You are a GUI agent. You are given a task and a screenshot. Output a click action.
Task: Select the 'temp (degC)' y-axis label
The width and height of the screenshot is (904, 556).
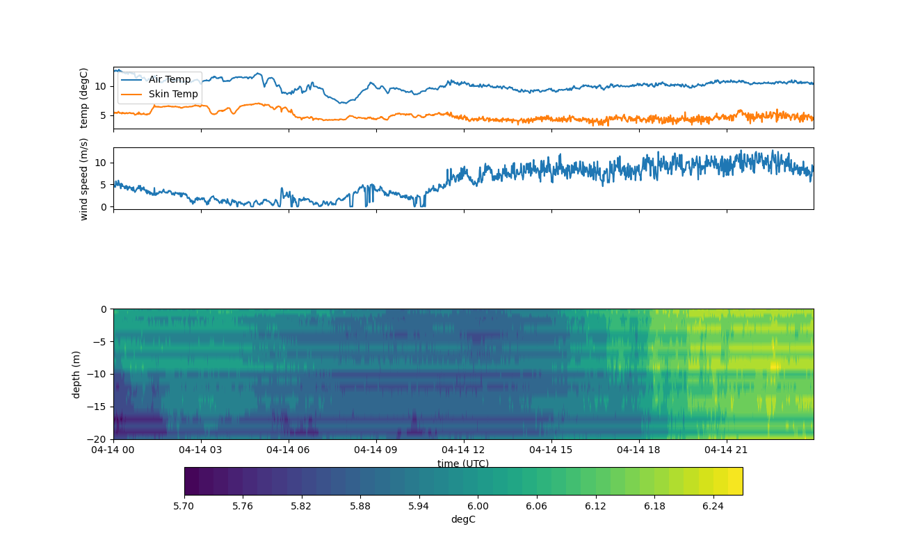(x=84, y=98)
